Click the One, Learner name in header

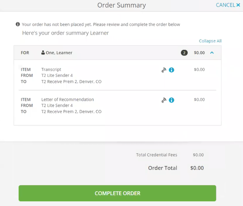coord(59,53)
